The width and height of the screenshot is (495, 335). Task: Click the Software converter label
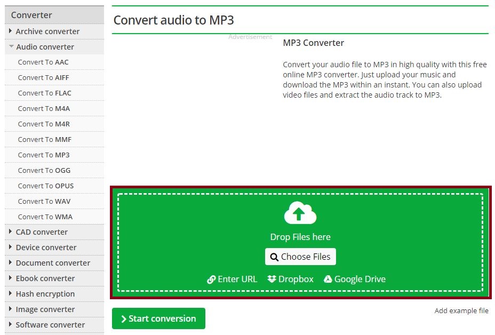pyautogui.click(x=50, y=325)
